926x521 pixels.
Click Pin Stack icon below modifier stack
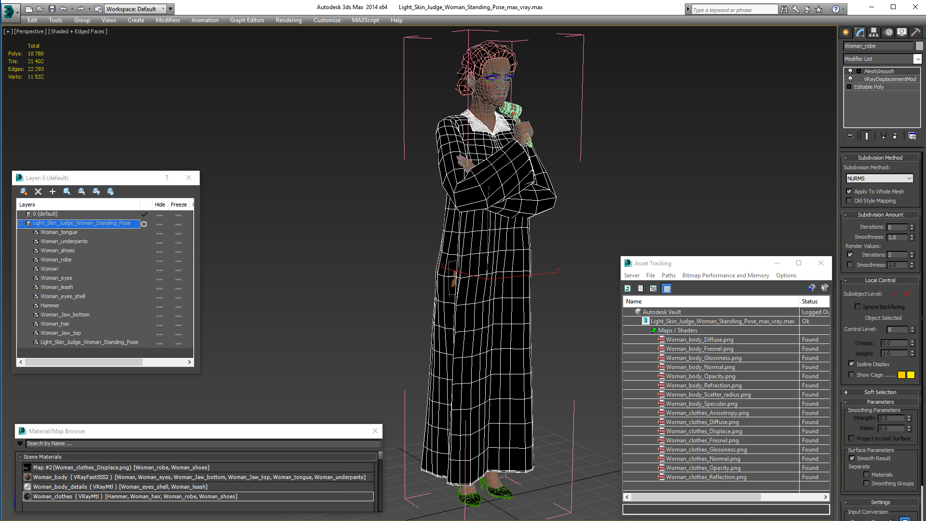coord(850,136)
